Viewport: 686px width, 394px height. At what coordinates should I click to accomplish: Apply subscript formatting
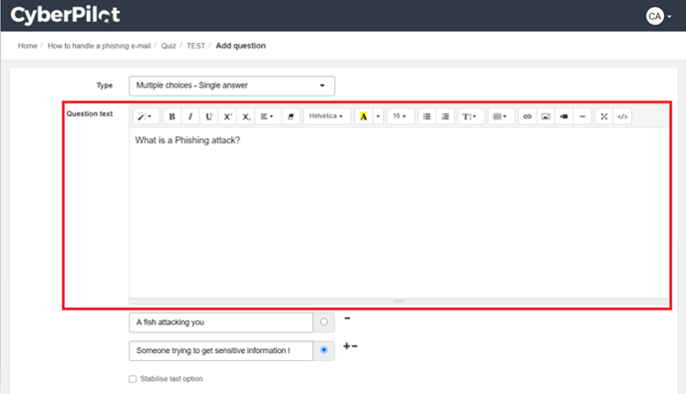pyautogui.click(x=246, y=116)
